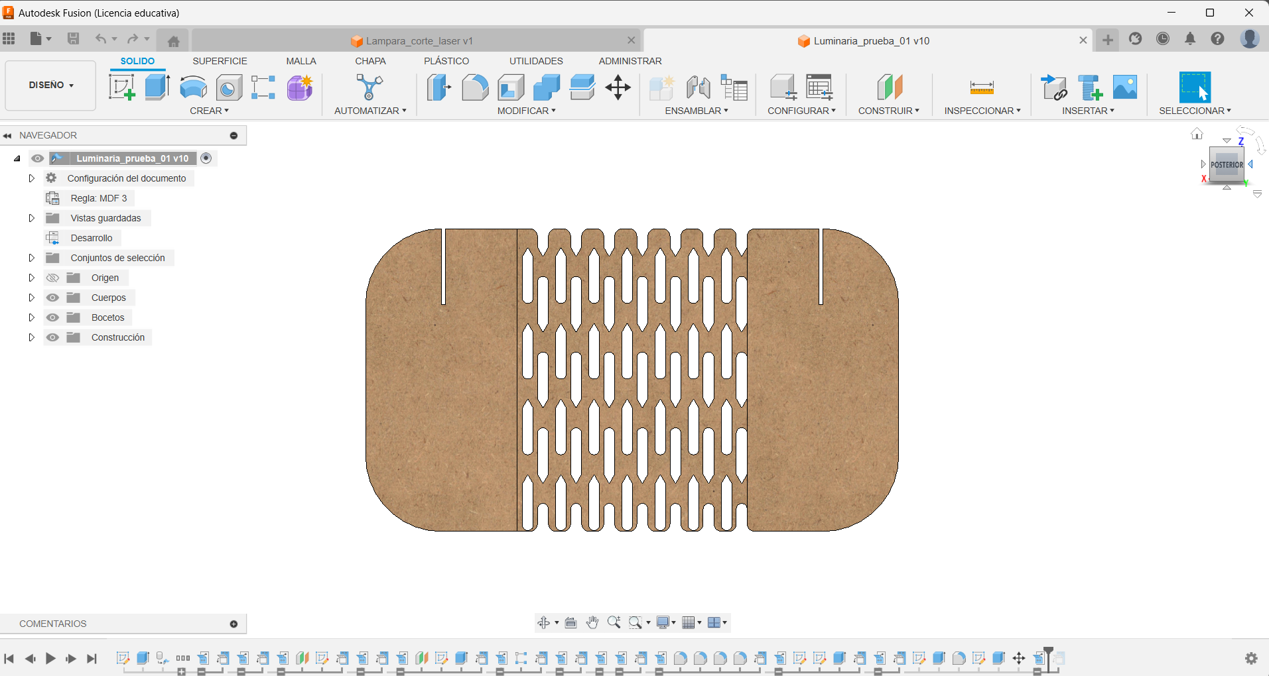Toggle visibility of Luminaria_prueba_01 v10 root
Screen dimensions: 1269x676
(38, 158)
